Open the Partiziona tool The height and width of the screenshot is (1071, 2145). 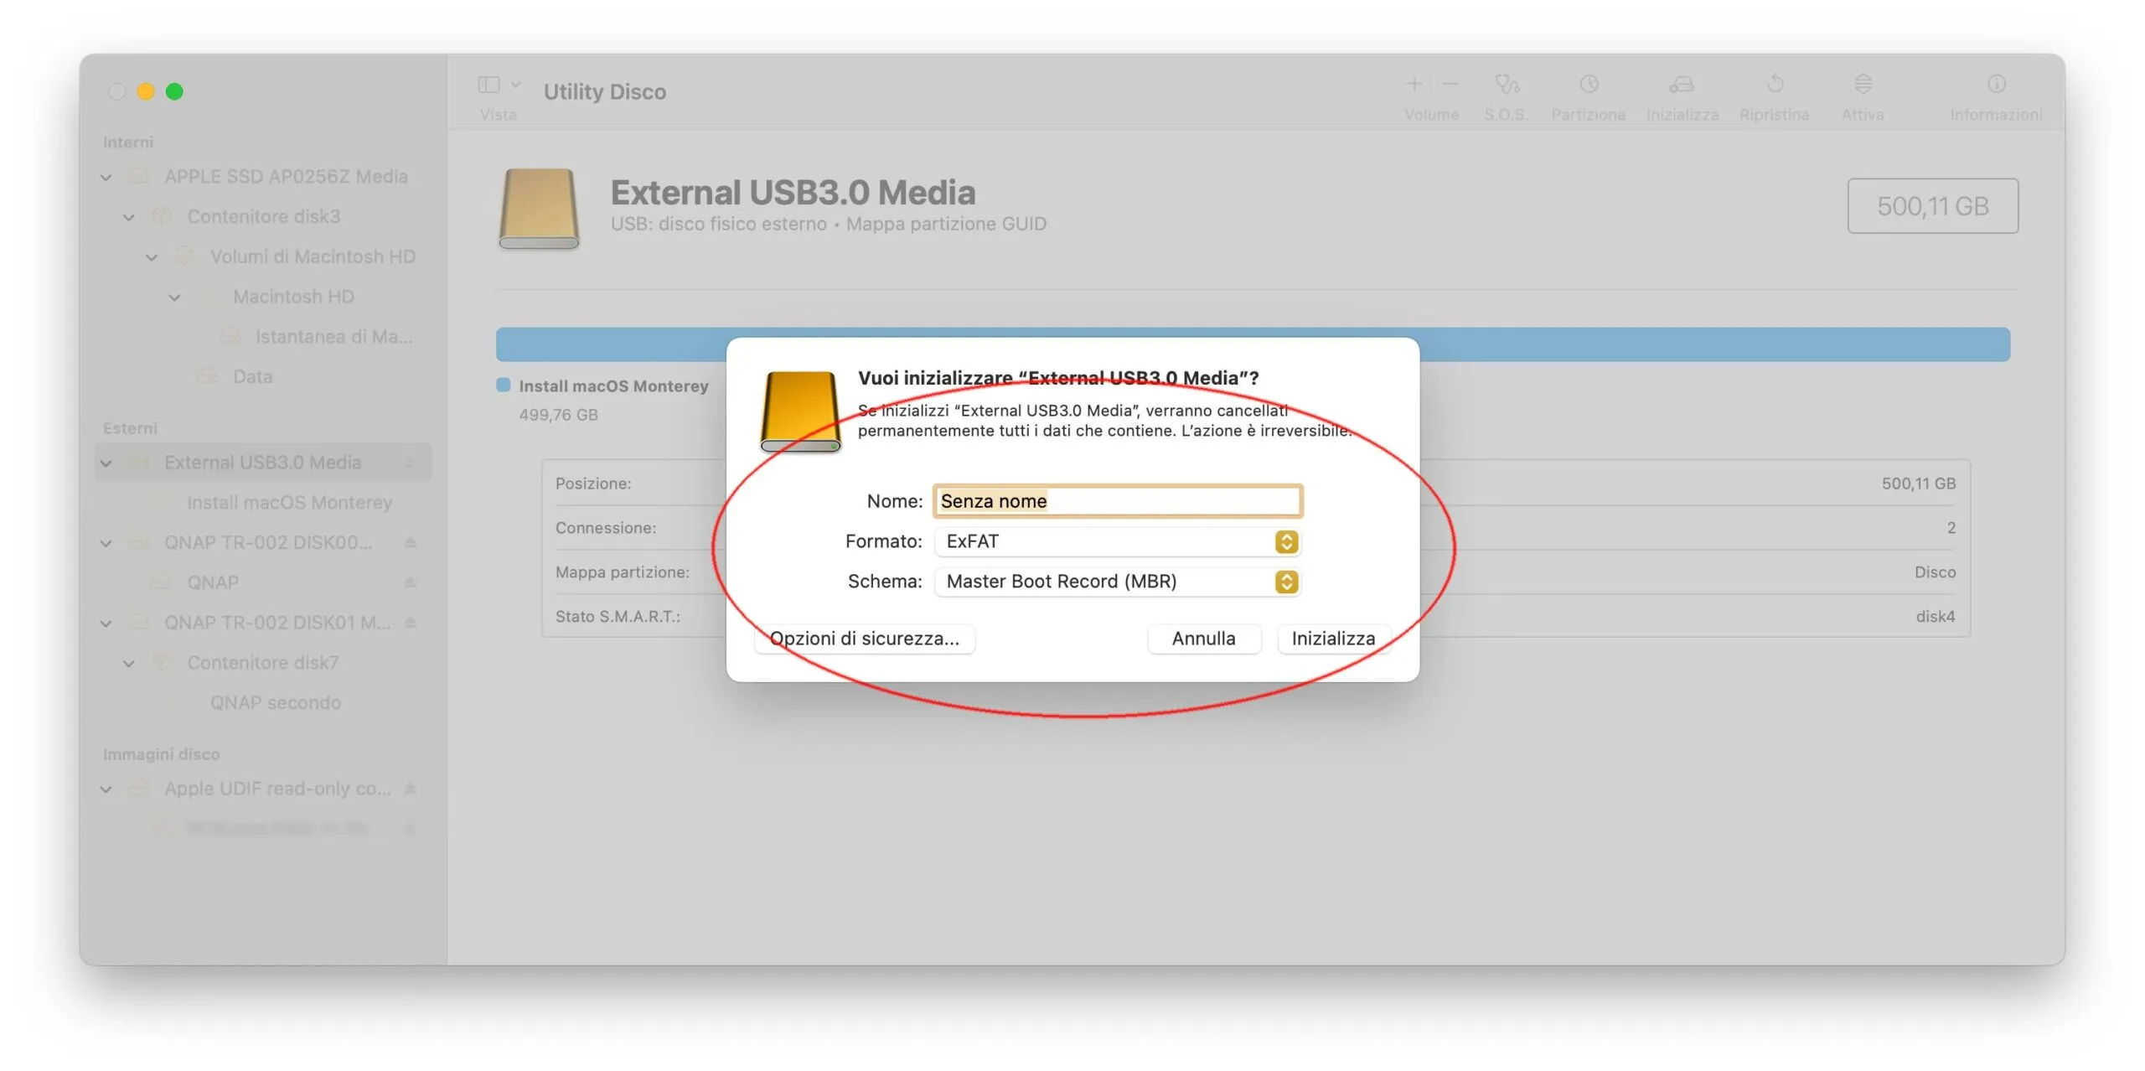click(1588, 92)
